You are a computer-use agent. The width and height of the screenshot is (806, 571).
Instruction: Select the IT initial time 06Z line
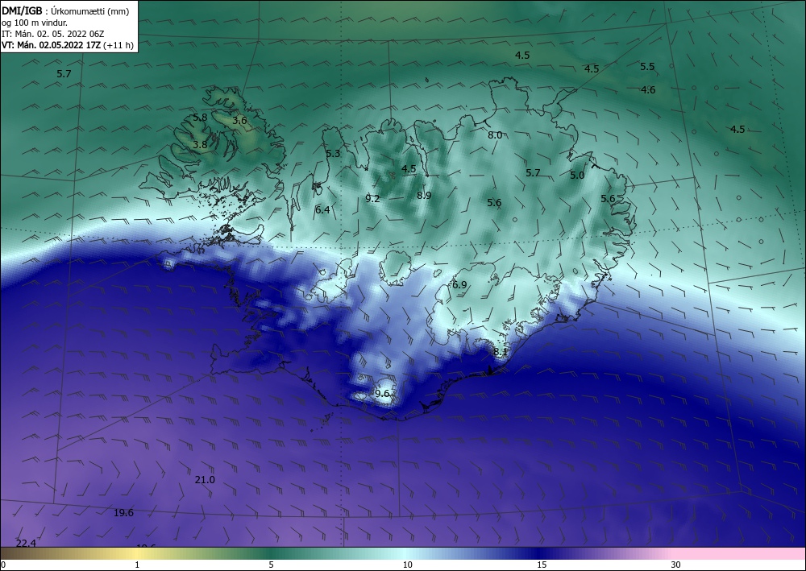pos(53,34)
